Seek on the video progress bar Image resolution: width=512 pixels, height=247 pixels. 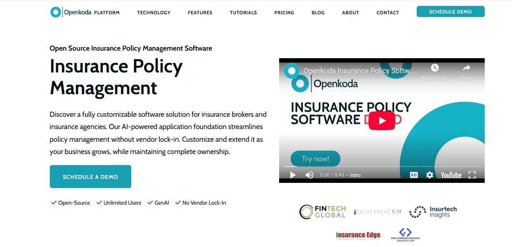tap(382, 166)
